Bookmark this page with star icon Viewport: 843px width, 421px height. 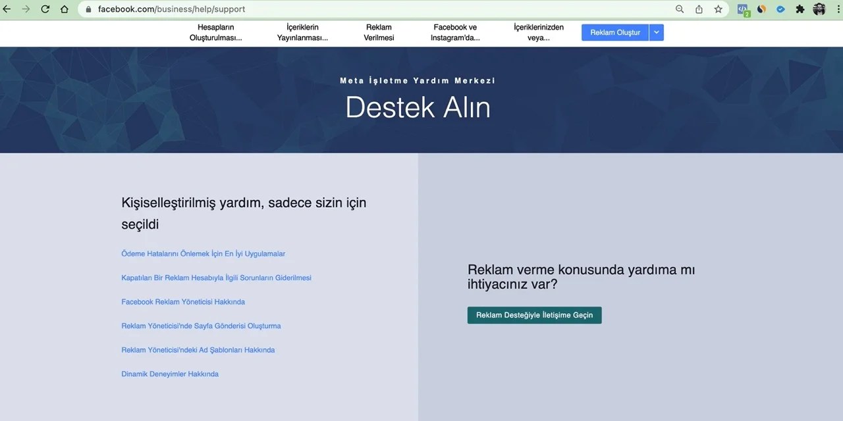(718, 9)
